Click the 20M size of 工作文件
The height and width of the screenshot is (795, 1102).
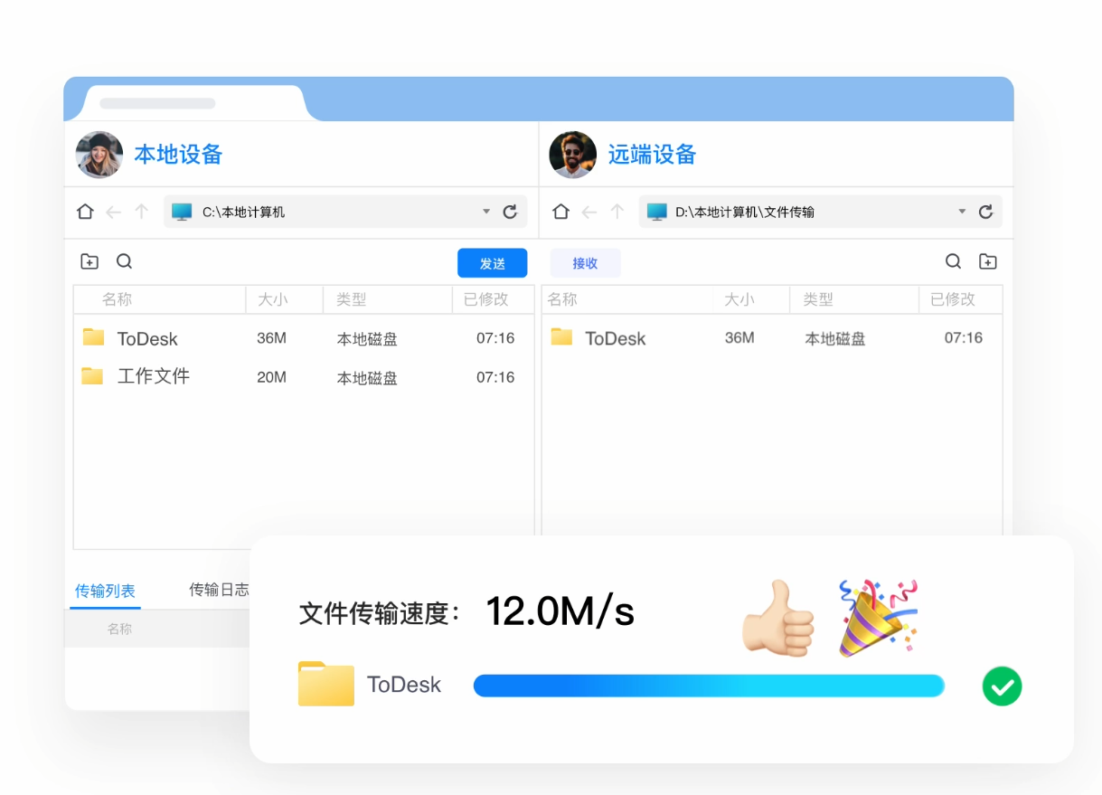tap(271, 377)
